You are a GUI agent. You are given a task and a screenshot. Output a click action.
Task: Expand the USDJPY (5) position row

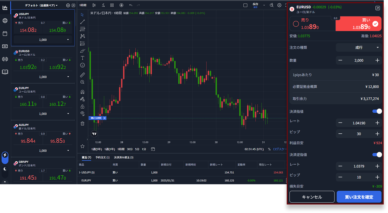[x=80, y=173]
